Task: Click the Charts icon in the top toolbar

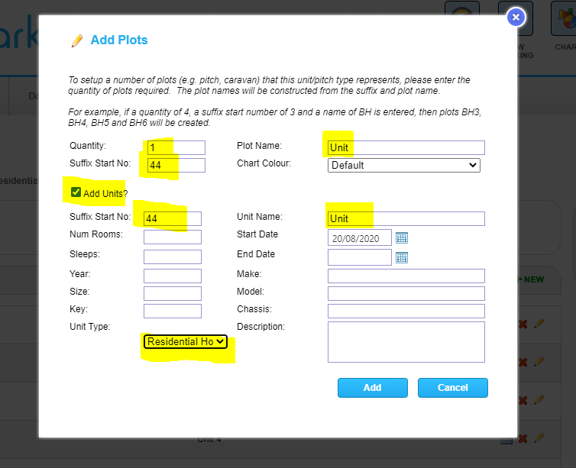Action: 564,21
